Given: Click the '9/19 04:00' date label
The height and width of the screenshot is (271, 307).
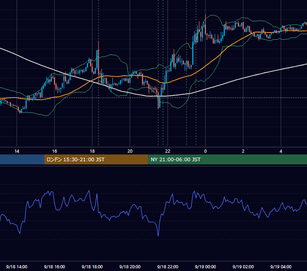Looking at the screenshot, I should pos(281,266).
